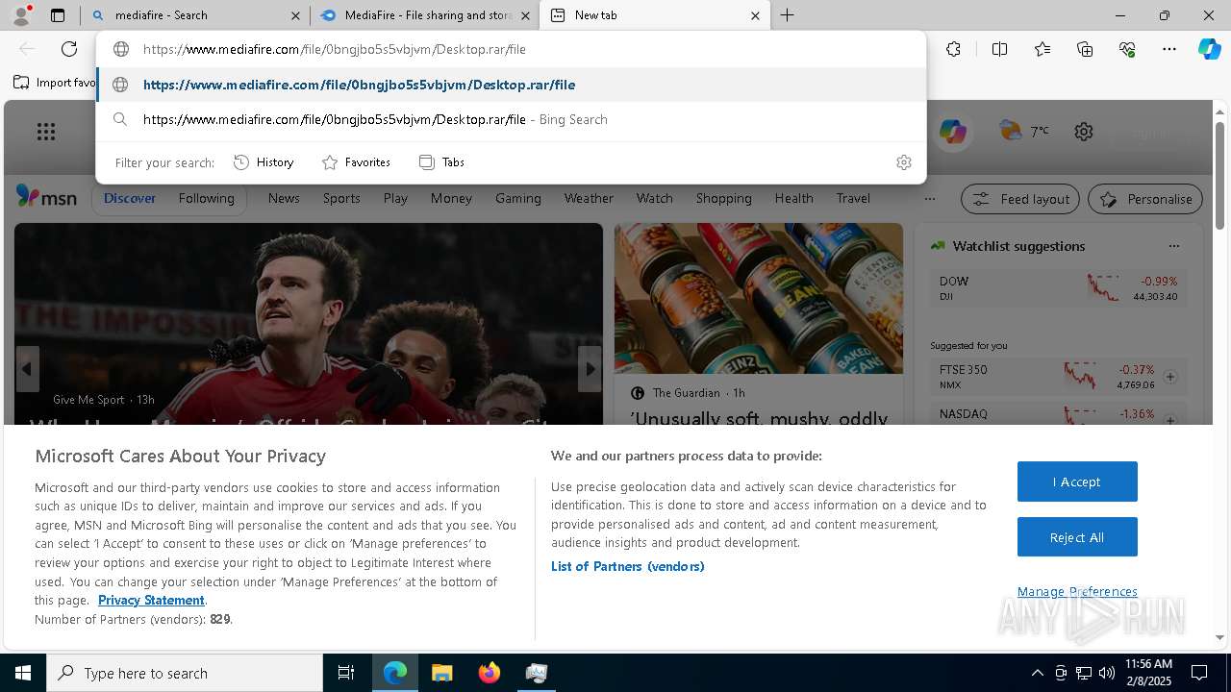Toggle Split screen icon in toolbar
Viewport: 1231px width, 692px height.
point(999,49)
